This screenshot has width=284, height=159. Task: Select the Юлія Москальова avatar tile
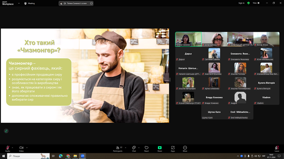pos(266,54)
